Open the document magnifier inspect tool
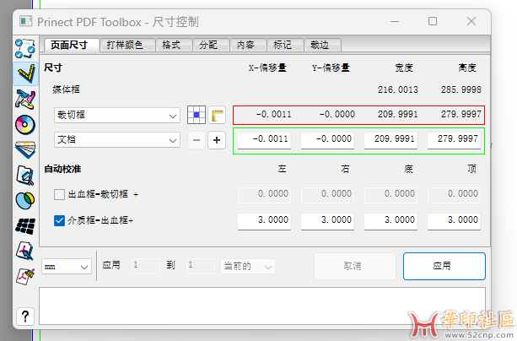The image size is (517, 341). pyautogui.click(x=25, y=175)
